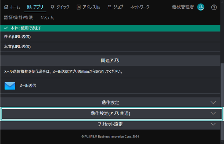224x144 pixels.
Task: Open the 機械管理者 user avatar icon
Action: (200, 7)
